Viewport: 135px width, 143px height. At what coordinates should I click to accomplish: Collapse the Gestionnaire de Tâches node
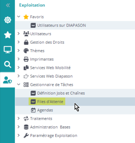coord(19,84)
